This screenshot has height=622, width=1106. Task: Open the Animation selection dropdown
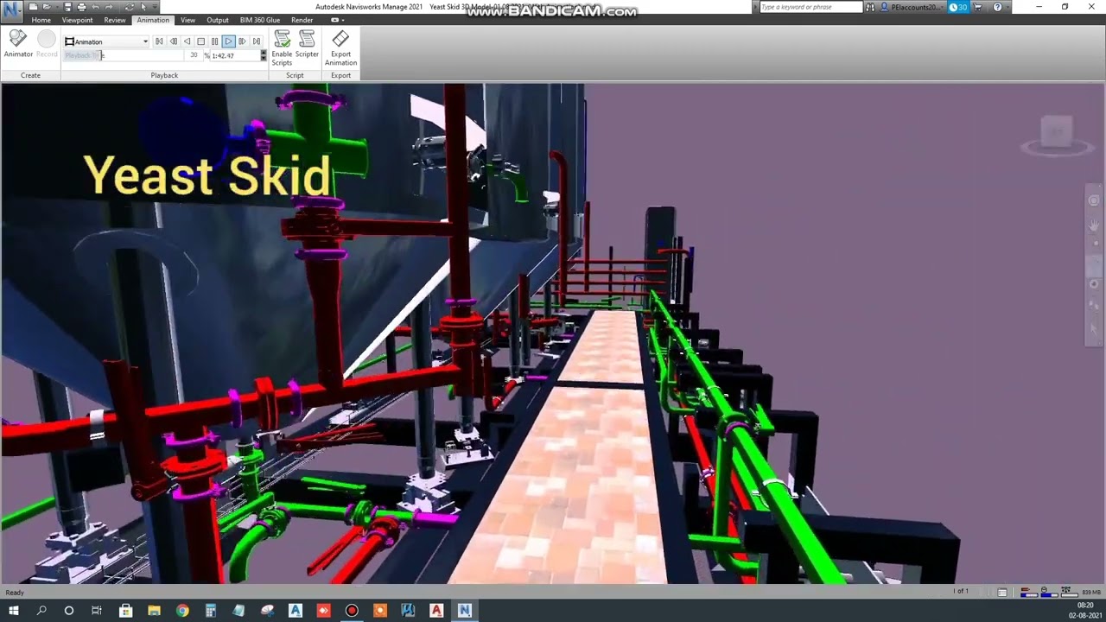click(x=106, y=41)
